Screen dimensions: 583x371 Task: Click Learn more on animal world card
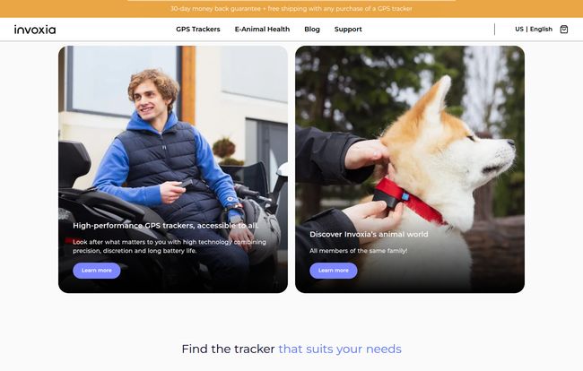334,271
